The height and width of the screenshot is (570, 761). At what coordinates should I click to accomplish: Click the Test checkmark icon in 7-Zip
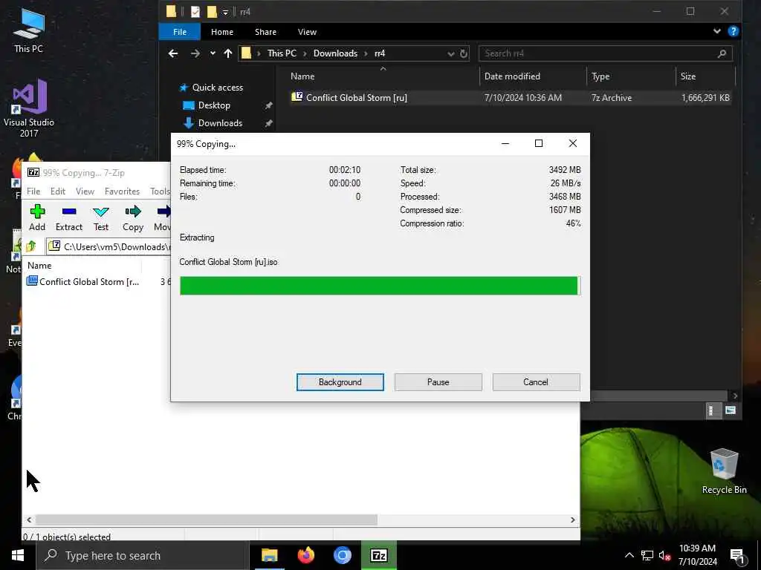pos(101,212)
